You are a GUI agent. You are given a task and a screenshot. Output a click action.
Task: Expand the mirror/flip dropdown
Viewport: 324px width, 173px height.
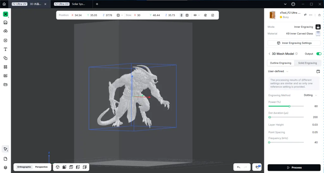click(197, 15)
